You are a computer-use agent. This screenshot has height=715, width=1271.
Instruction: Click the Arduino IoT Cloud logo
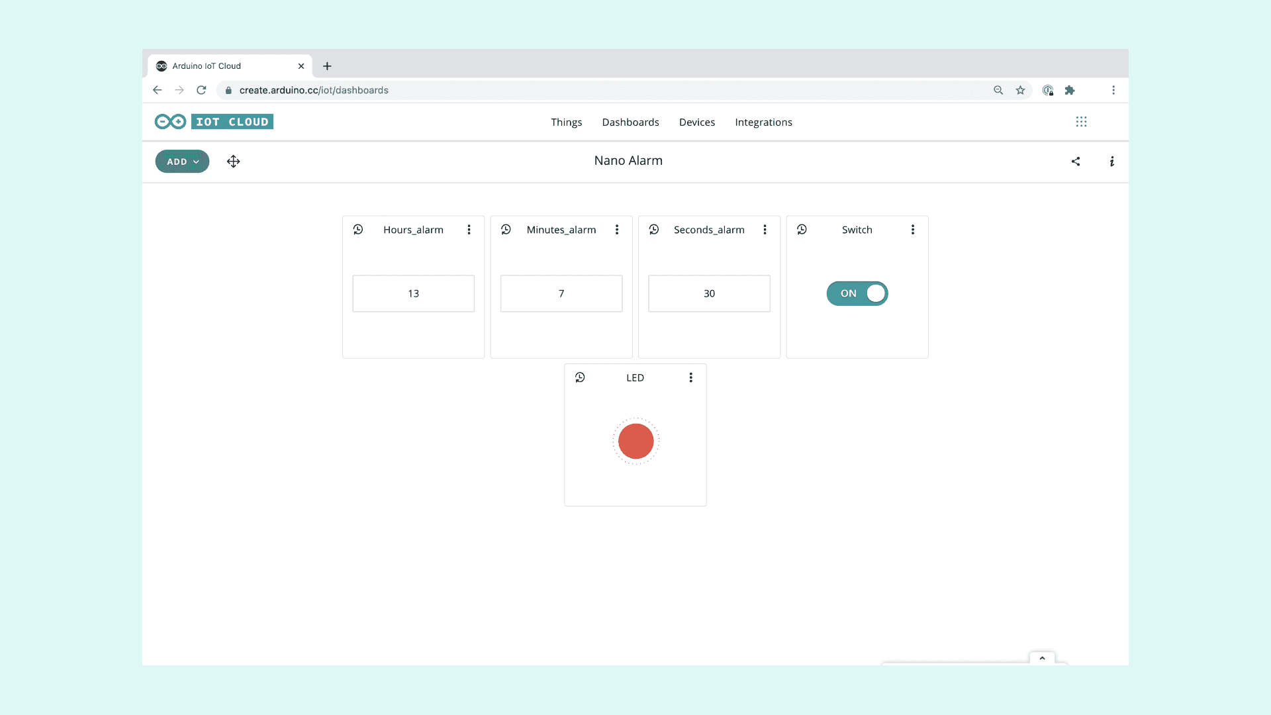tap(214, 122)
